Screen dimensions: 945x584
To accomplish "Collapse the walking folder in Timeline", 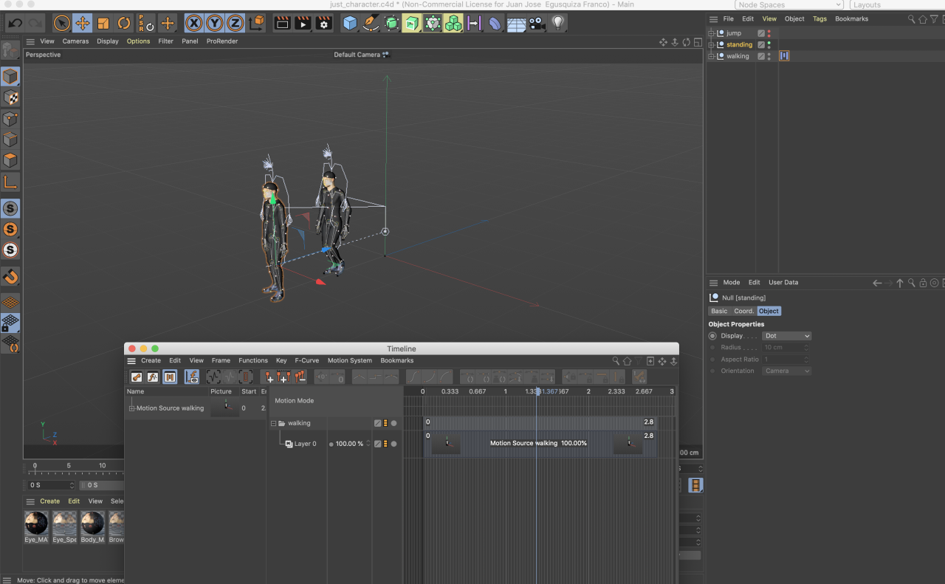I will (273, 424).
